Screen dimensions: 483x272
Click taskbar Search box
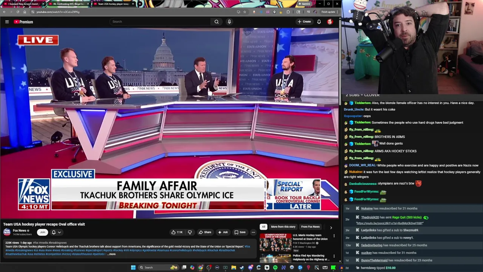[x=158, y=267]
